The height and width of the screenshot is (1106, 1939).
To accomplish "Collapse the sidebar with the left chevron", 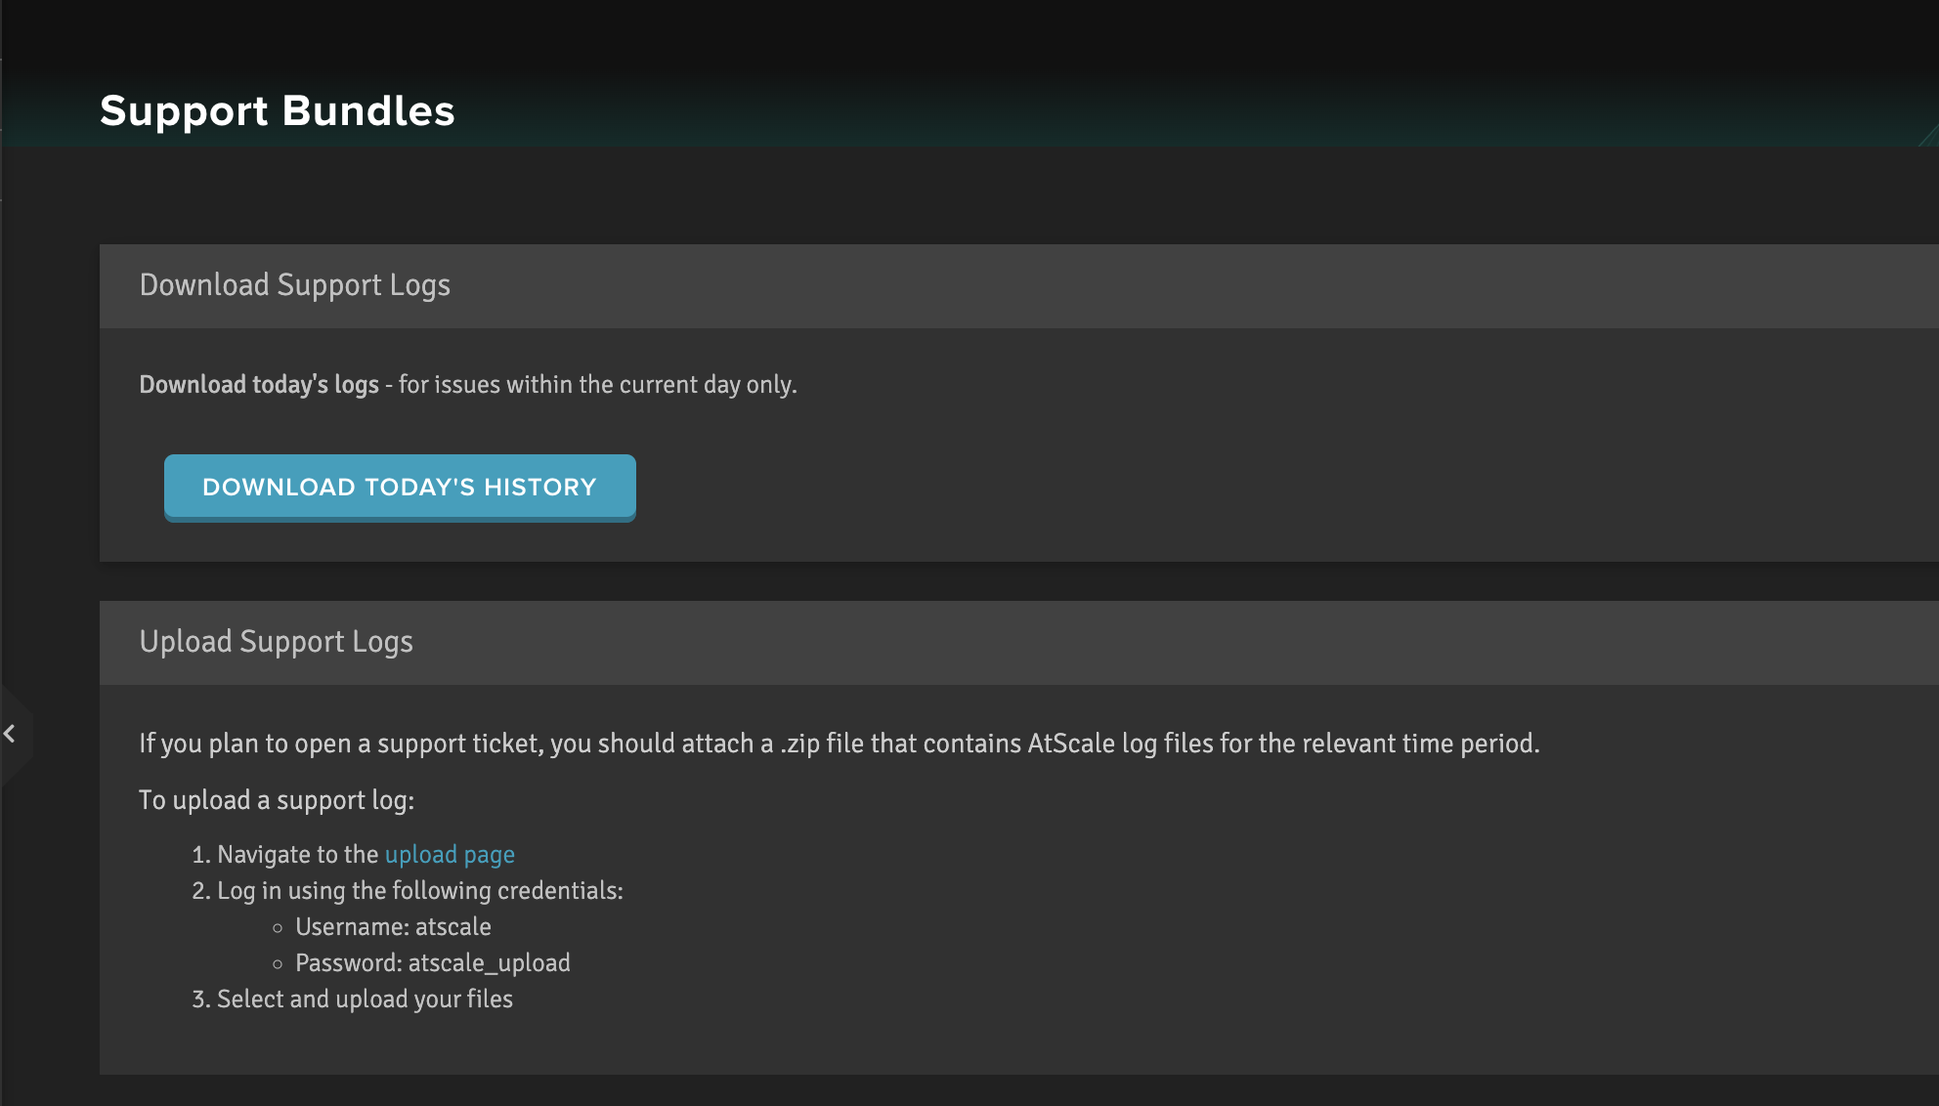I will tap(10, 733).
